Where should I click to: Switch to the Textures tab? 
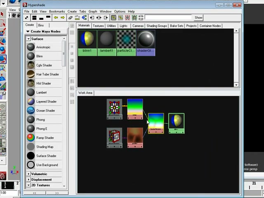(x=98, y=26)
